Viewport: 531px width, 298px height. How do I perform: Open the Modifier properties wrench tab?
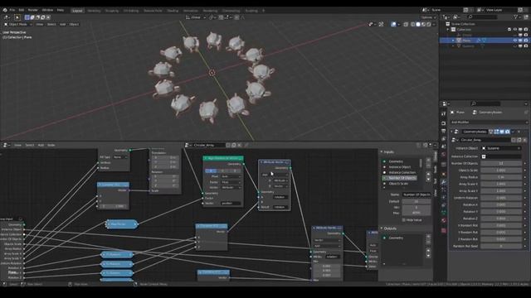coord(444,182)
